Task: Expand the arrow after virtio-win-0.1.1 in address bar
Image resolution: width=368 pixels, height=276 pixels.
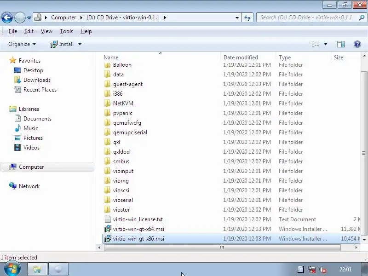Action: pos(165,17)
